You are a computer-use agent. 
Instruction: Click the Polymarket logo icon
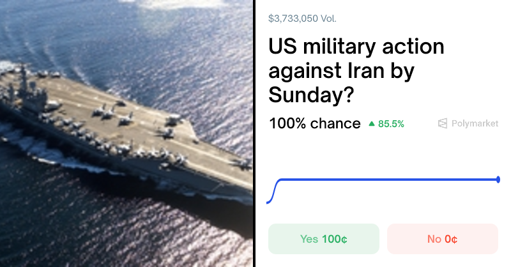pyautogui.click(x=443, y=123)
